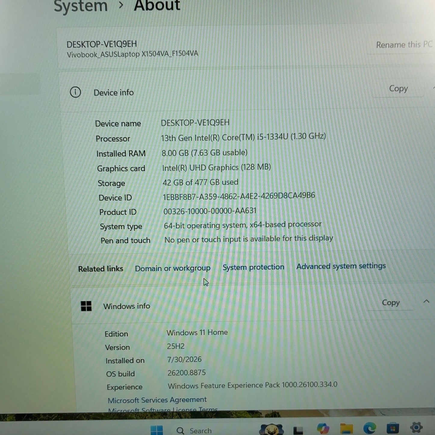
Task: Open the Domain or workgroup link
Action: [x=172, y=268]
